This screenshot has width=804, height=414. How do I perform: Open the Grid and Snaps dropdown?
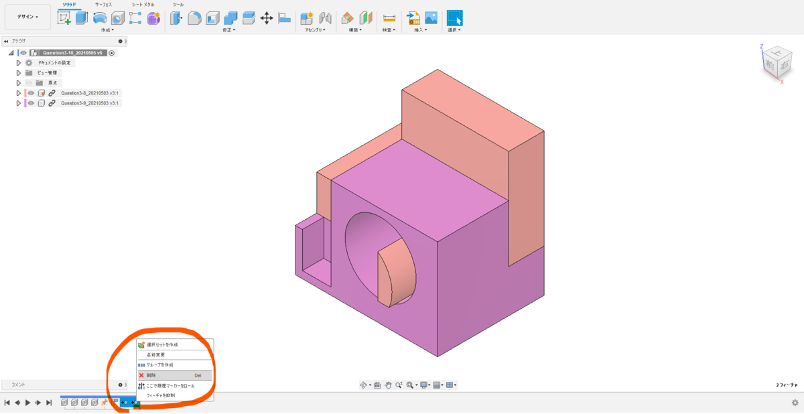[x=438, y=385]
